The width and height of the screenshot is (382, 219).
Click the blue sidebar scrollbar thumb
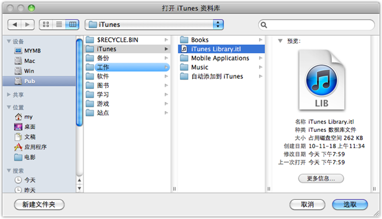coord(79,83)
